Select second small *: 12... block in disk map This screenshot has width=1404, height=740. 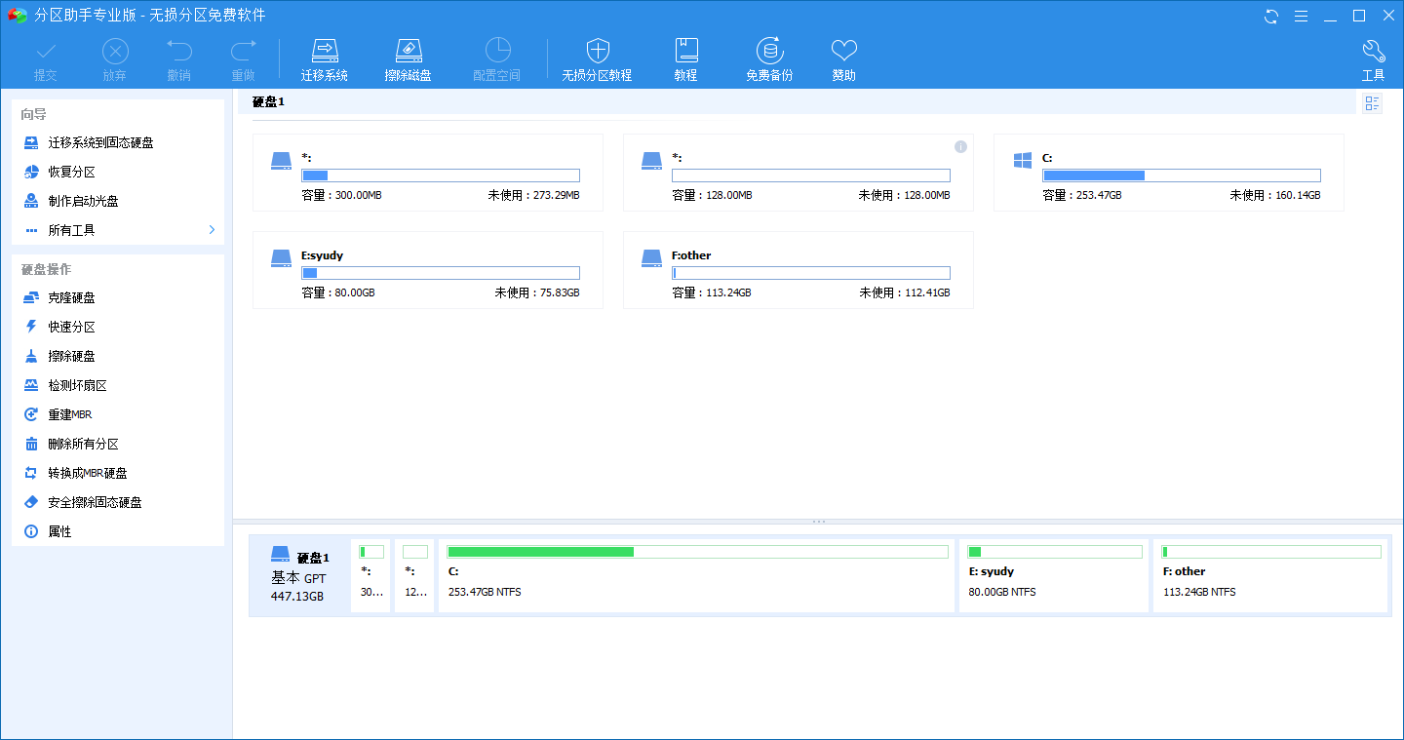(x=414, y=576)
